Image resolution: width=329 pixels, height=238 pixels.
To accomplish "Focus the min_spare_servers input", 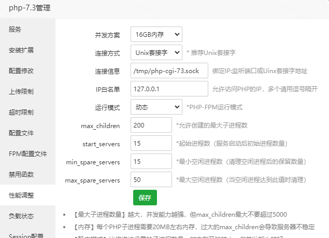I will pos(151,161).
